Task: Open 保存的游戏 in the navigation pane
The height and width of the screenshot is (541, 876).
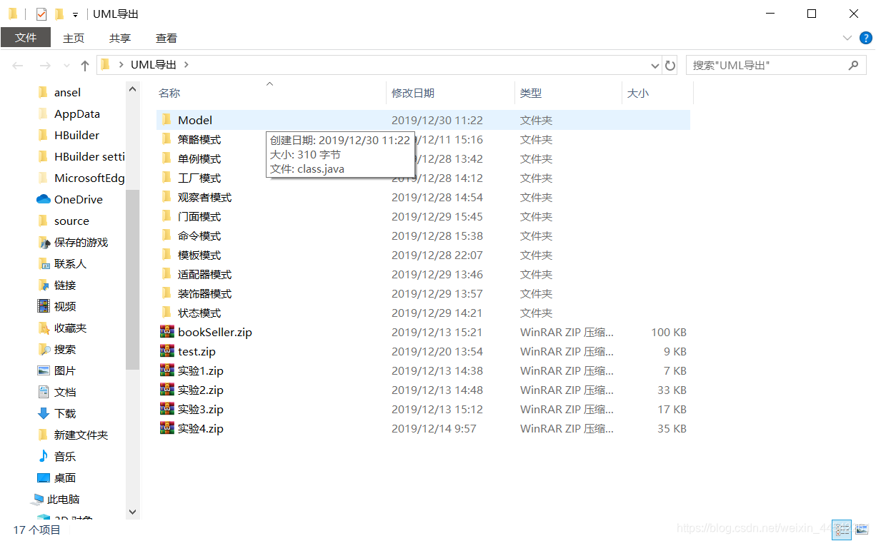Action: [81, 242]
